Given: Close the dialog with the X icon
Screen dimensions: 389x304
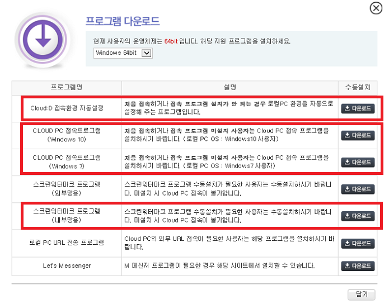Looking at the screenshot, I should click(x=376, y=8).
